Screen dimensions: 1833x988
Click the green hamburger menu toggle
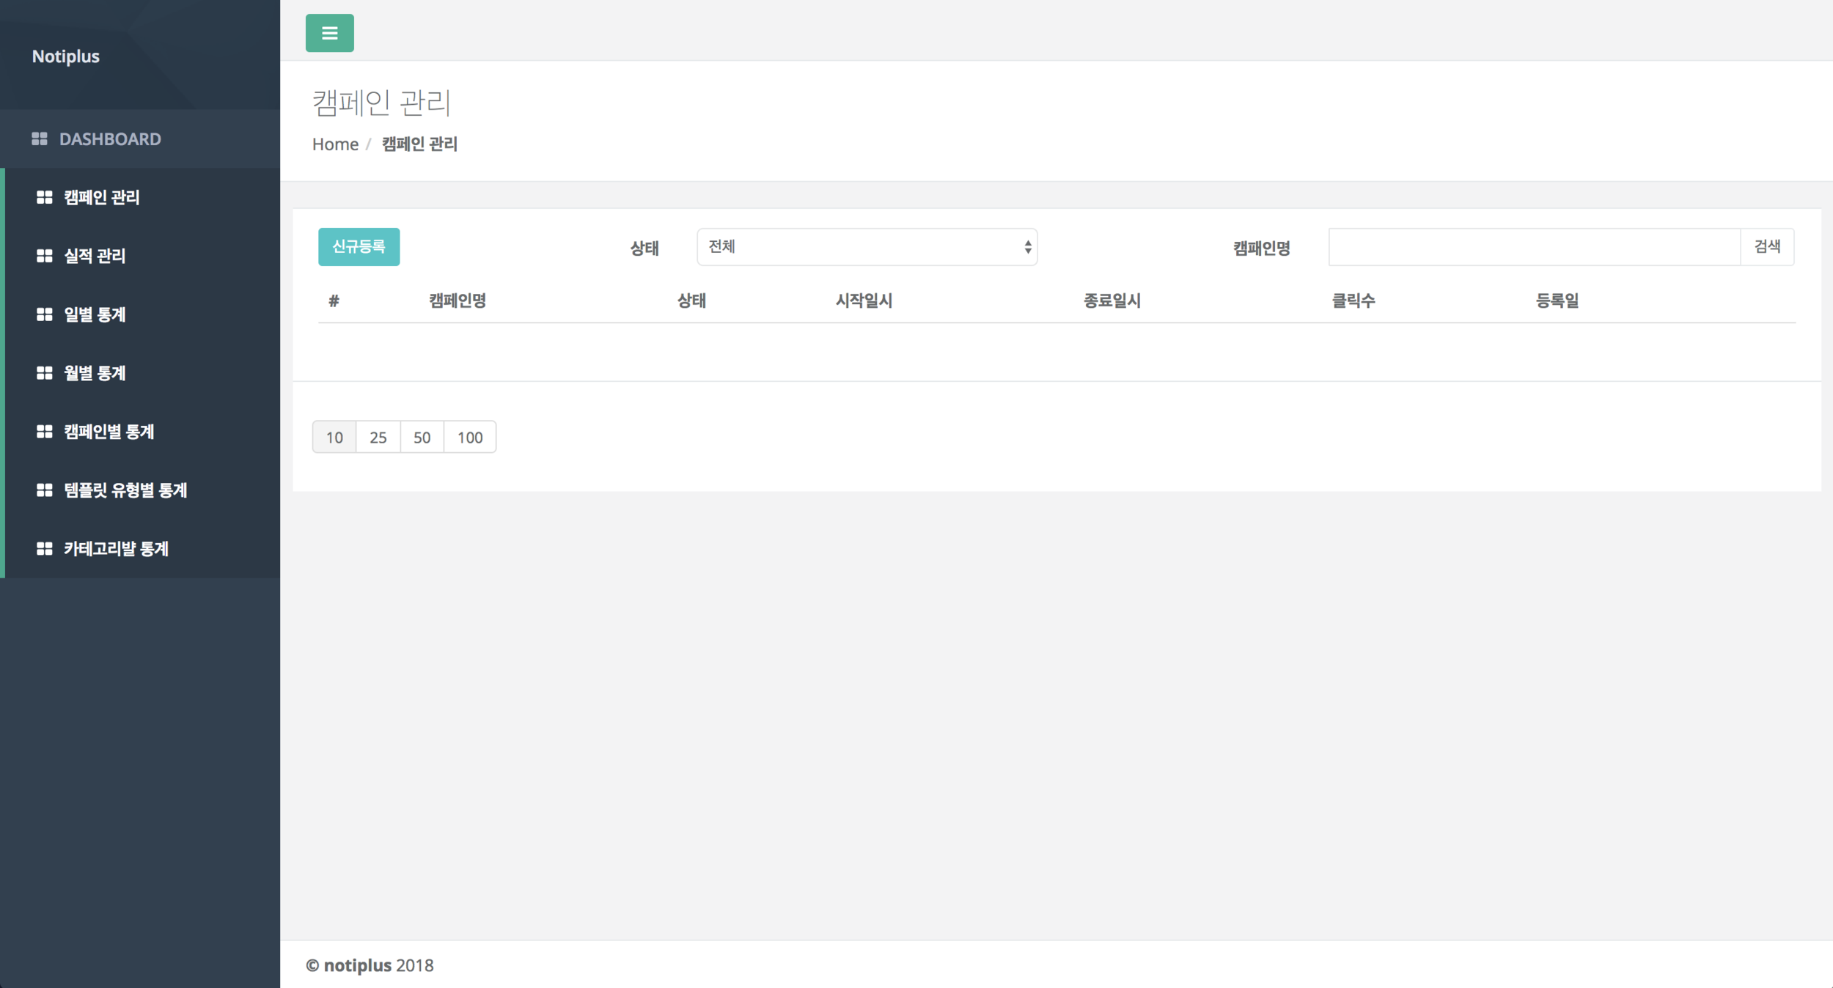click(329, 33)
